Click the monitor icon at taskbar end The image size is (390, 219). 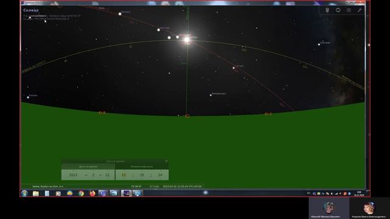coord(138,193)
